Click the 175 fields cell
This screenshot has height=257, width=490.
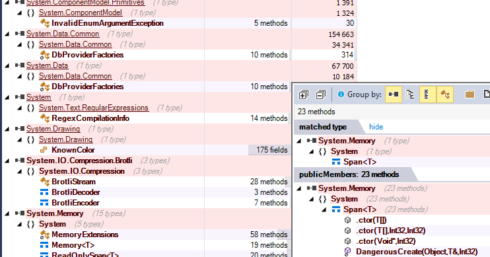[269, 150]
